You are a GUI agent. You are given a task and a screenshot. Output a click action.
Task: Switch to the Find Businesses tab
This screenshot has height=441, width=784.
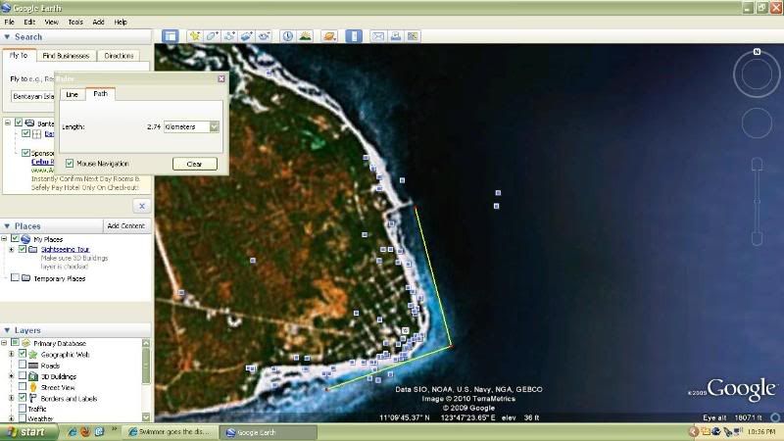[66, 56]
